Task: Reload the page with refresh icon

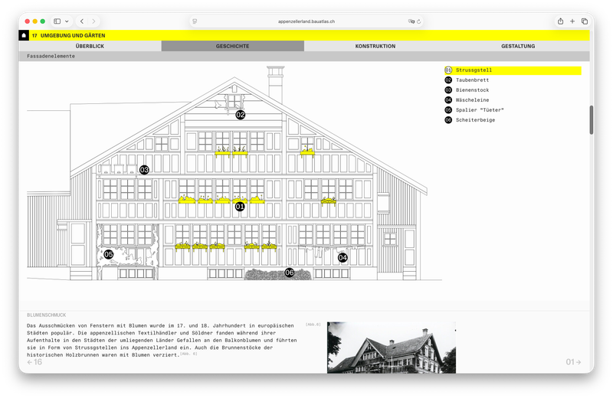Action: (x=418, y=21)
